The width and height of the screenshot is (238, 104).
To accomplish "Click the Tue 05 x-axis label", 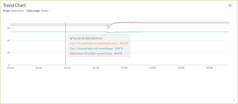I will [10, 68].
